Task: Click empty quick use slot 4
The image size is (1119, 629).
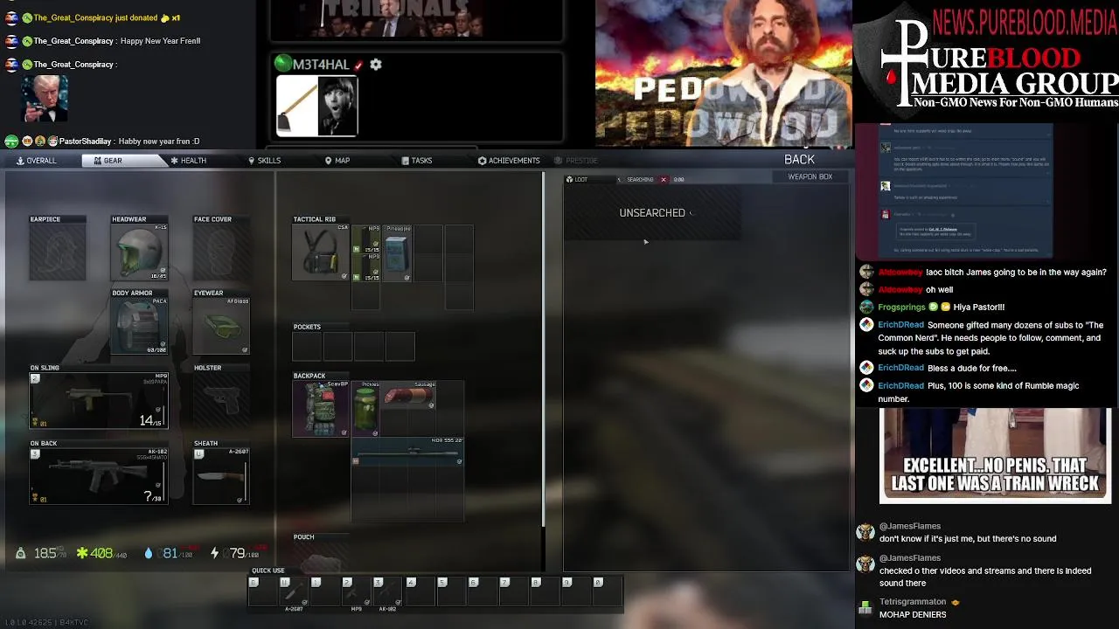Action: pos(419,591)
